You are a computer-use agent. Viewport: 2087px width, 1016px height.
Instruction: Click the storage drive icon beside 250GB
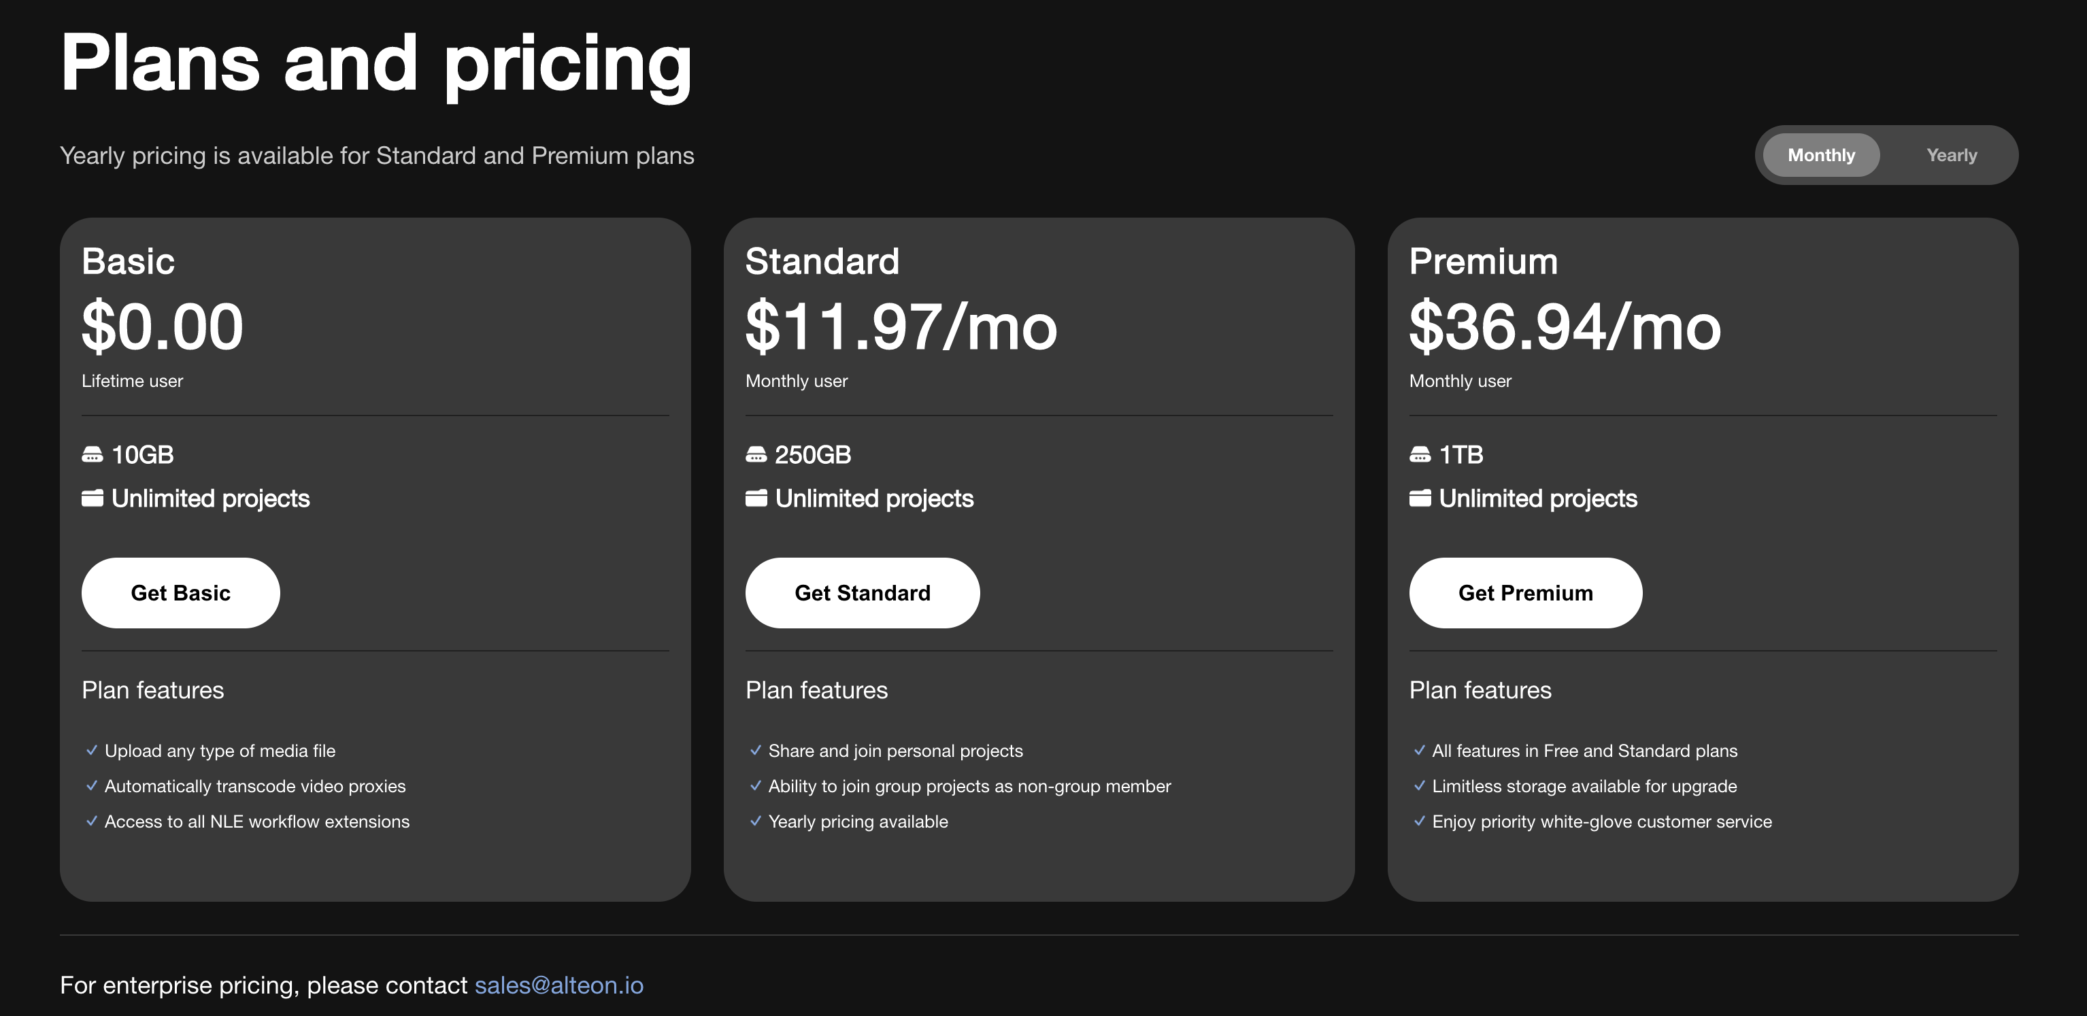[756, 456]
